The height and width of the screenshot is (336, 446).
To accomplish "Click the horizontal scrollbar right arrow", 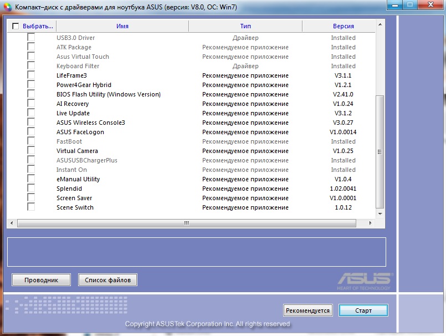I will click(371, 223).
